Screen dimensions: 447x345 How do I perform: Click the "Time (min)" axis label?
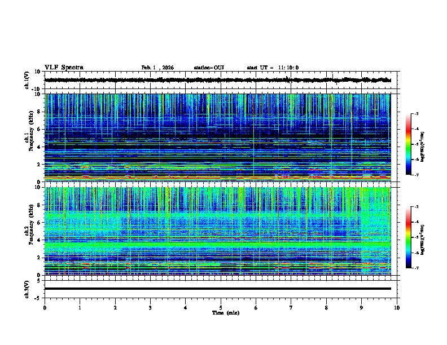tap(226, 313)
